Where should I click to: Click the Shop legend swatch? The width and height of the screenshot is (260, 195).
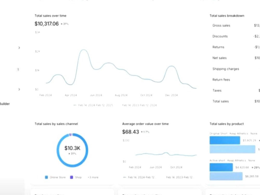(71, 177)
